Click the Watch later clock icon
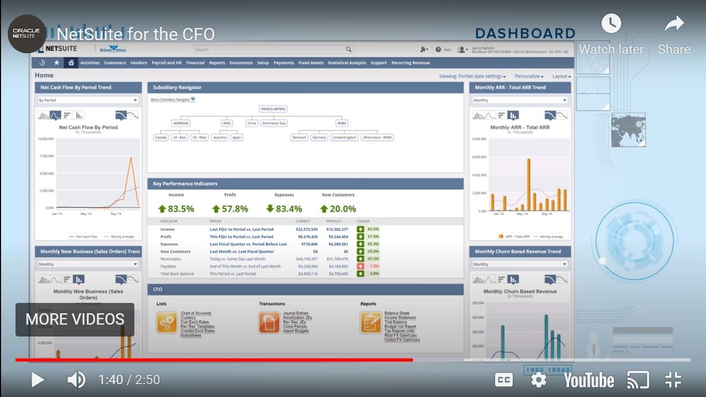Image resolution: width=706 pixels, height=397 pixels. click(611, 23)
